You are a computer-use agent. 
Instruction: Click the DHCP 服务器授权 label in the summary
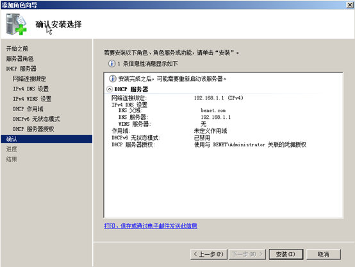click(x=133, y=144)
